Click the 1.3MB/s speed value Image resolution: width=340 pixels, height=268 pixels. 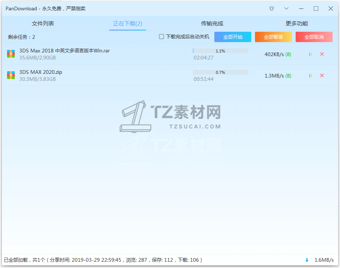pos(274,76)
